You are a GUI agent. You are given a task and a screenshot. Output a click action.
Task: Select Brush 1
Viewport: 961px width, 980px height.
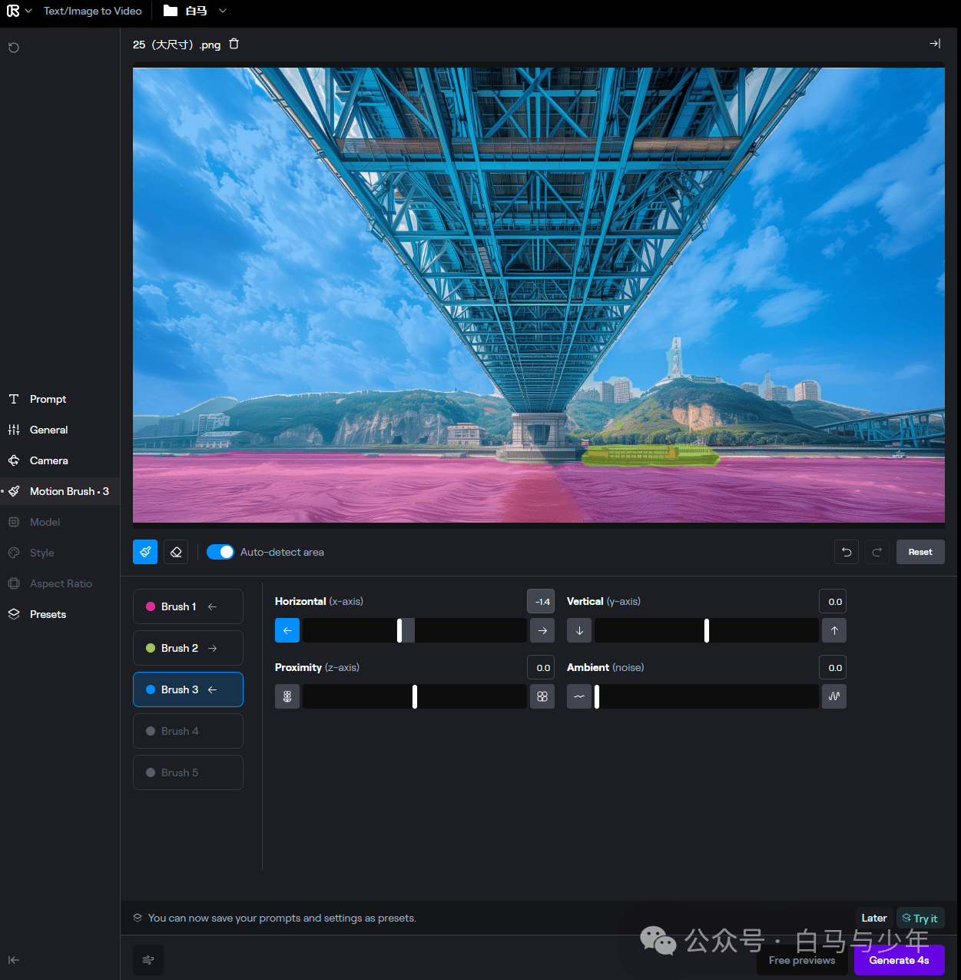click(188, 606)
